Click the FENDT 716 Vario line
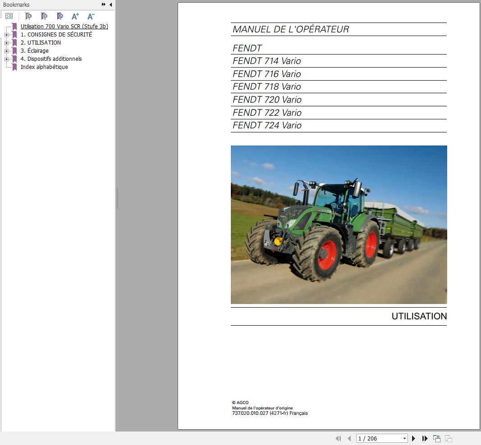The width and height of the screenshot is (481, 445). coord(266,74)
